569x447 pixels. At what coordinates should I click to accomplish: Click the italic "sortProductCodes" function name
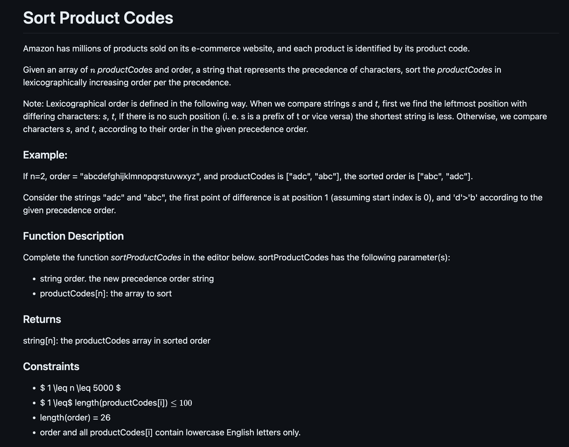(146, 257)
